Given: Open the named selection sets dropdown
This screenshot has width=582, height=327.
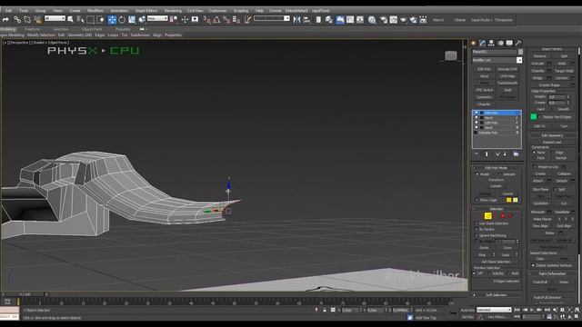Looking at the screenshot, I should (x=271, y=18).
